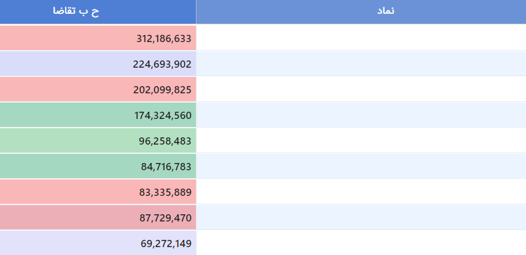The width and height of the screenshot is (526, 255).
Task: Click the cell showing 87,729,470
Action: tap(98, 218)
